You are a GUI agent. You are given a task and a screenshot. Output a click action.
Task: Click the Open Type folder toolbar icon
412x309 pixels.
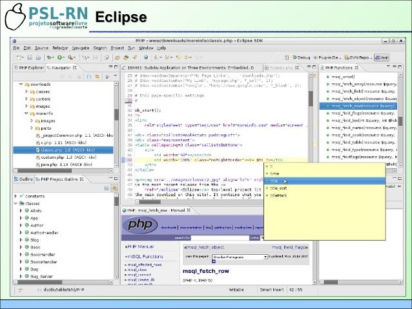click(118, 57)
